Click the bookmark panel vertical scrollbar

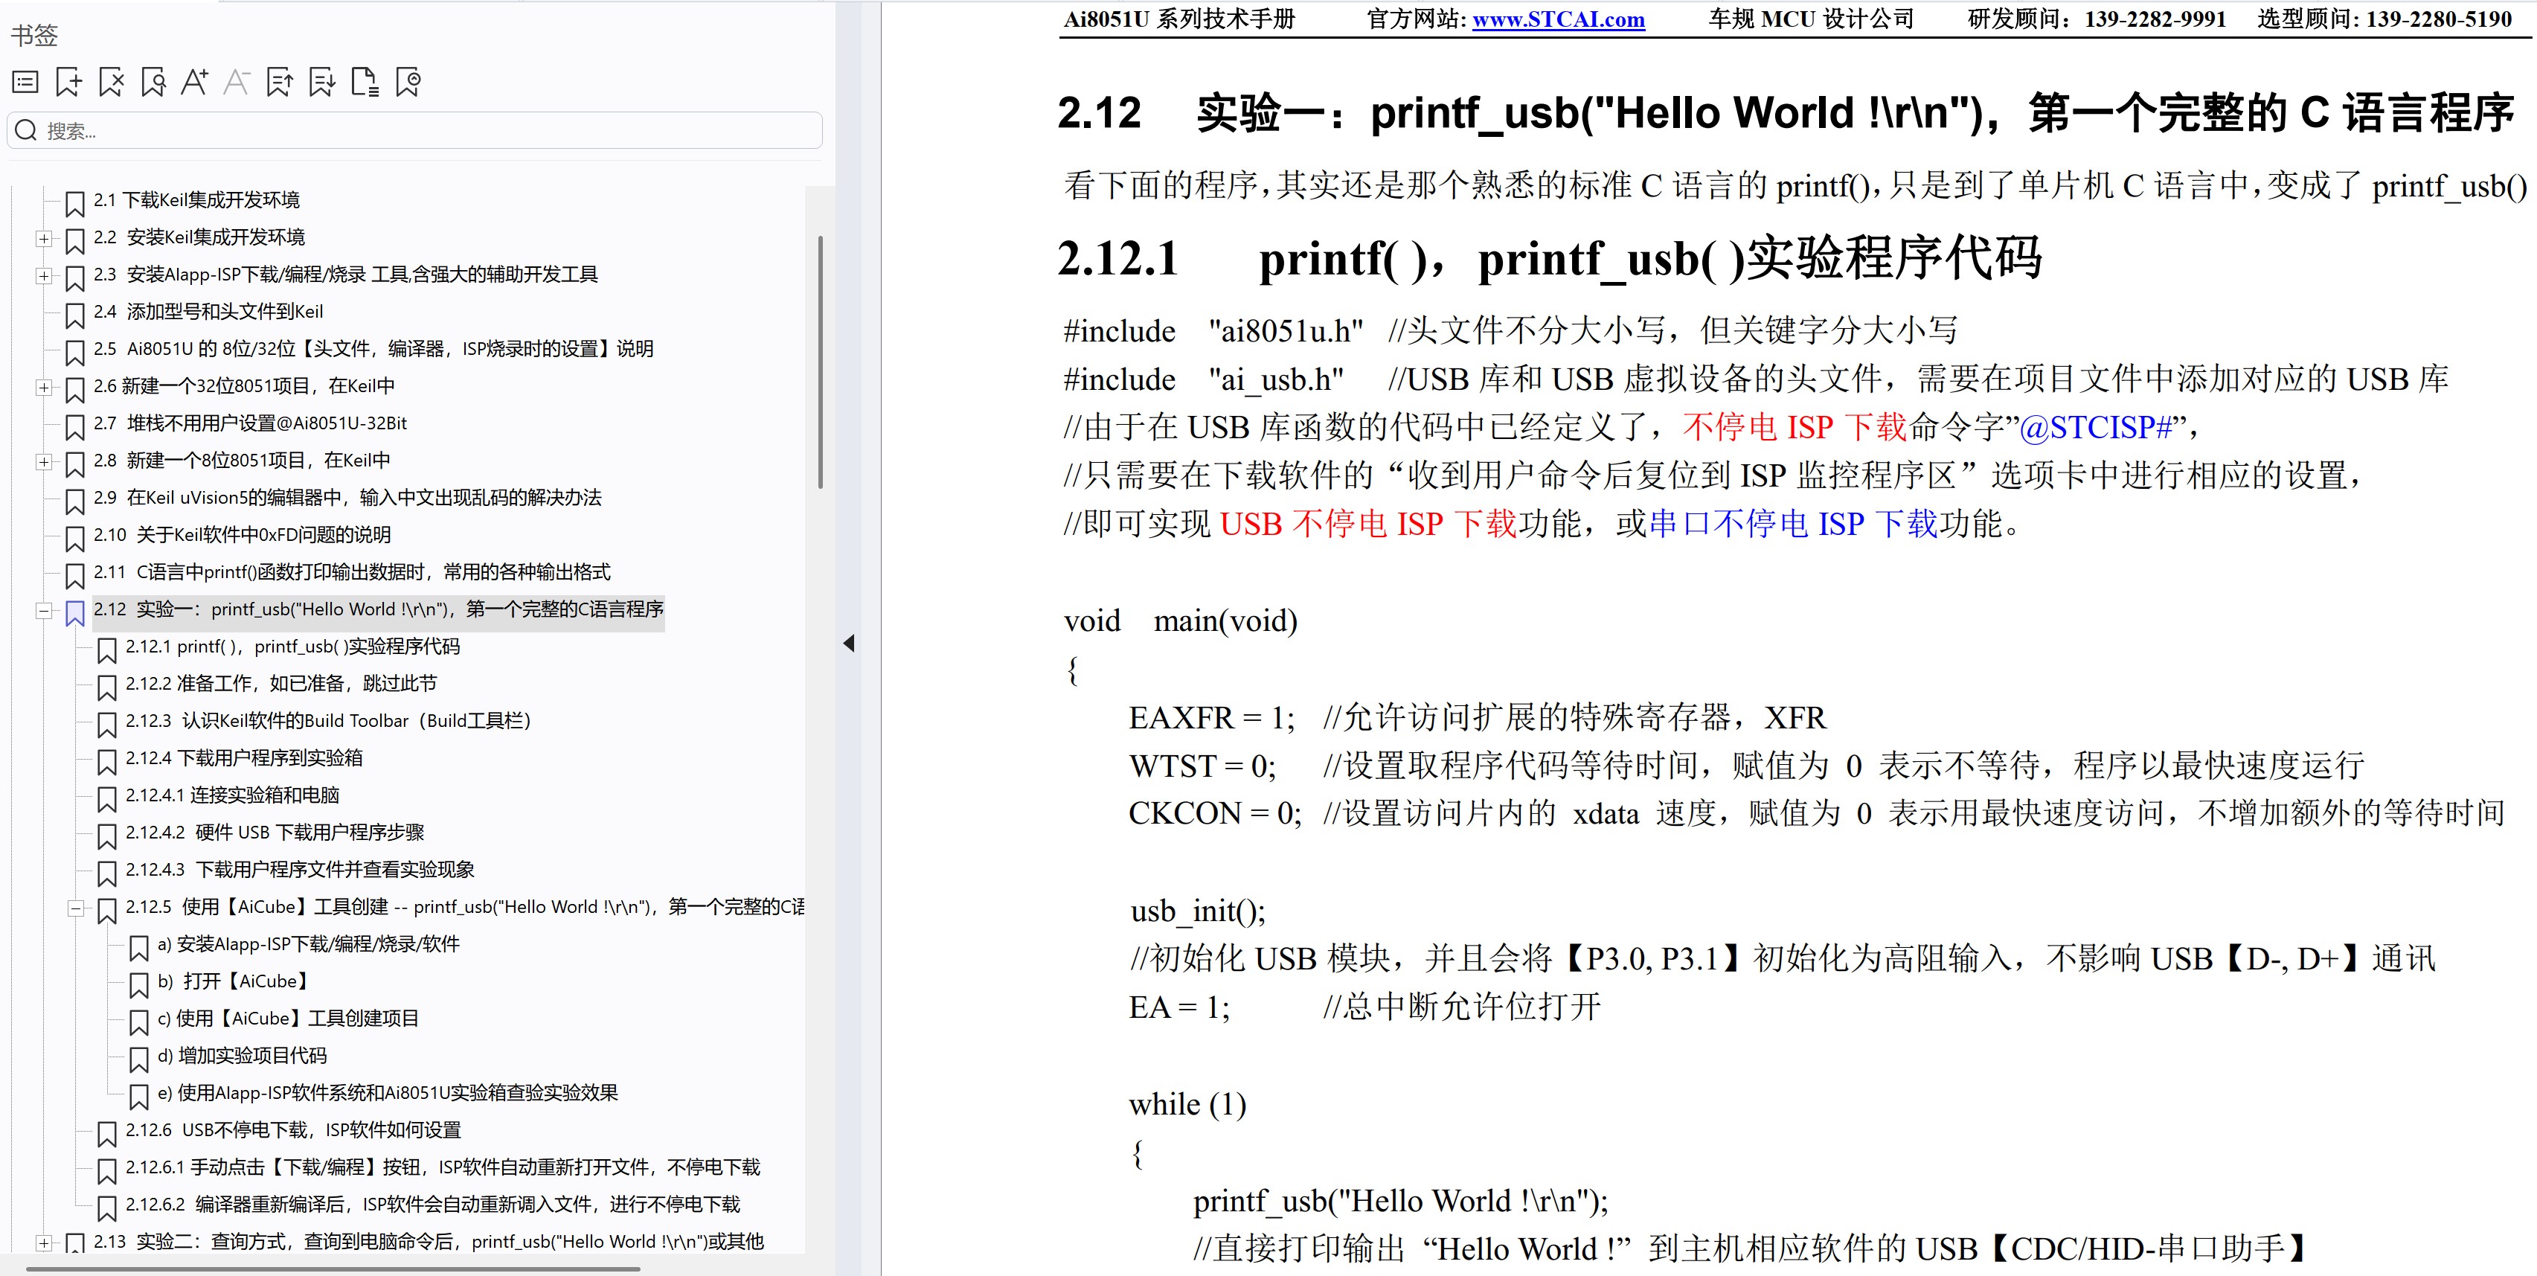[x=821, y=362]
